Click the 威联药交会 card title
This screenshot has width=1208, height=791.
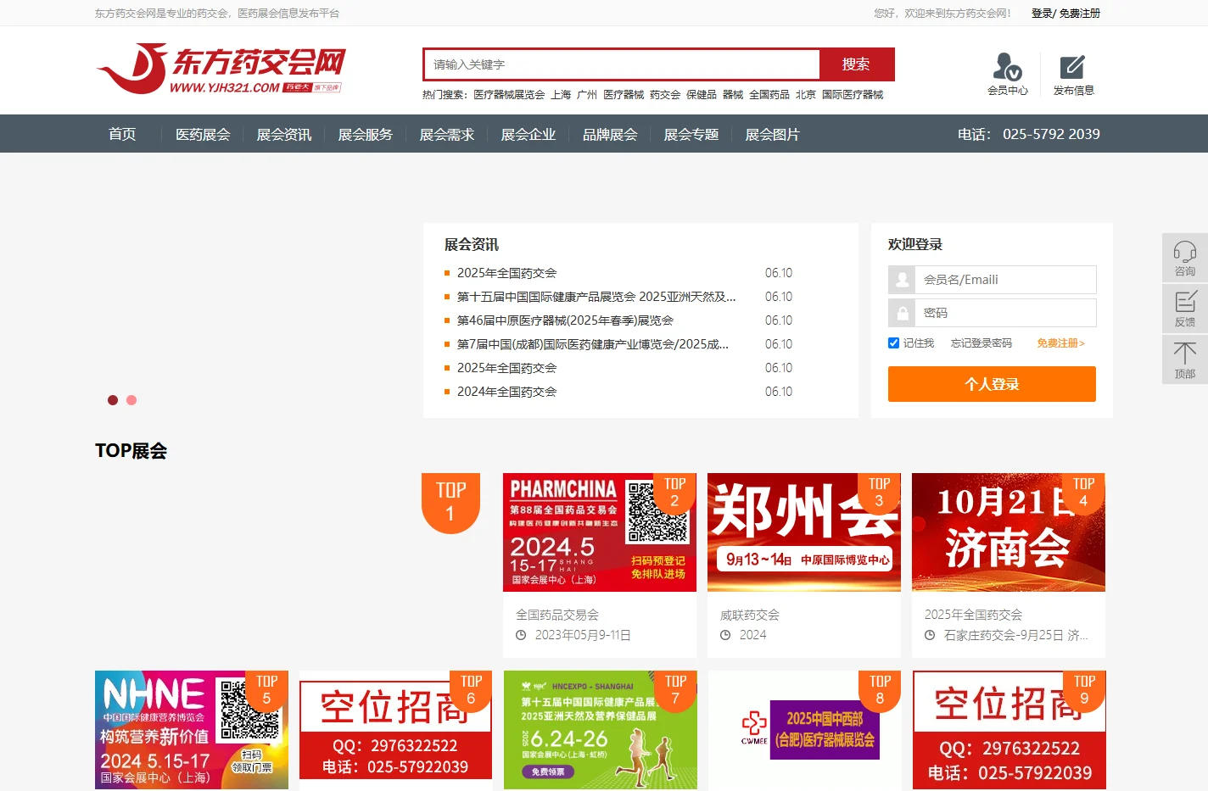[x=750, y=615]
